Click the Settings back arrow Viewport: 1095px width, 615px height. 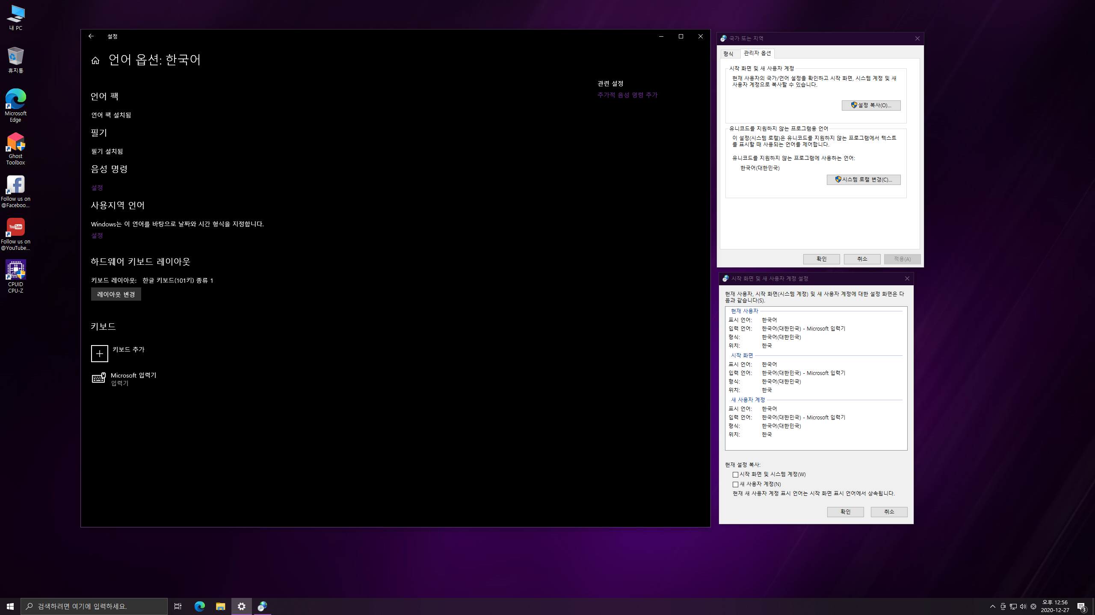pos(91,36)
